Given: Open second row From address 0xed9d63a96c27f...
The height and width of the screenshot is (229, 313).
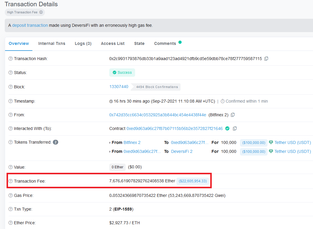Looking at the screenshot, I should pyautogui.click(x=142, y=151).
